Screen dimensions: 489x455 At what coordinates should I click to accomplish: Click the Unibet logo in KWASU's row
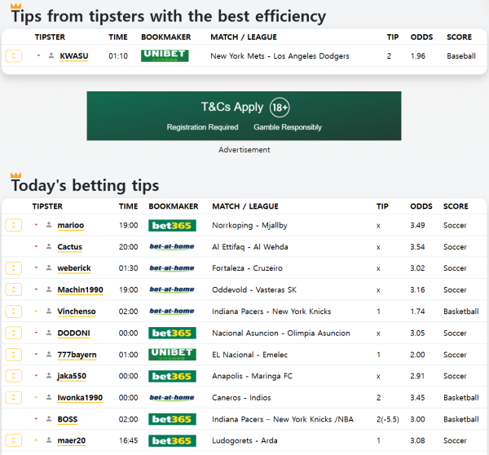coord(165,55)
